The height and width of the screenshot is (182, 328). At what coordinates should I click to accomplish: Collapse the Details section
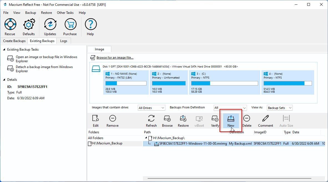click(x=4, y=80)
